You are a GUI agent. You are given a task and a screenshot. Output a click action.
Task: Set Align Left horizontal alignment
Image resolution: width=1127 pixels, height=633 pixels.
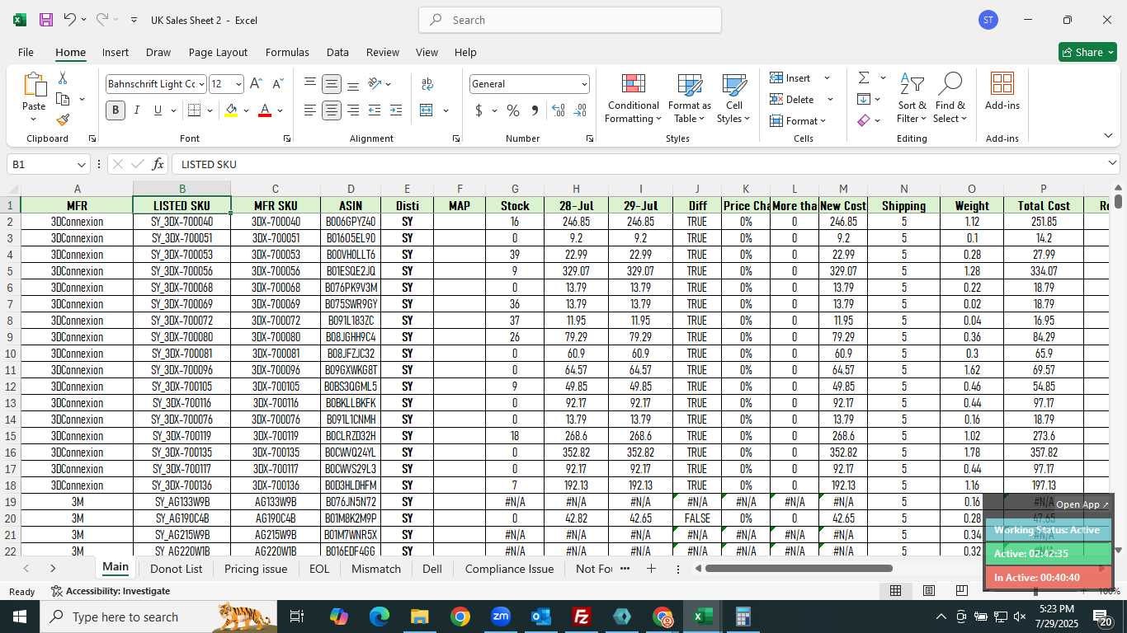[310, 110]
